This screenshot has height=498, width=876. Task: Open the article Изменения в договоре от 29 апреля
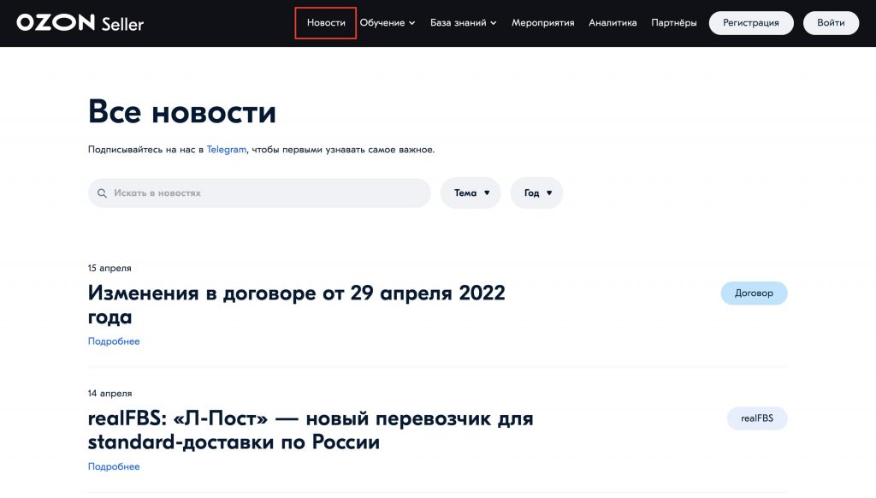[296, 305]
